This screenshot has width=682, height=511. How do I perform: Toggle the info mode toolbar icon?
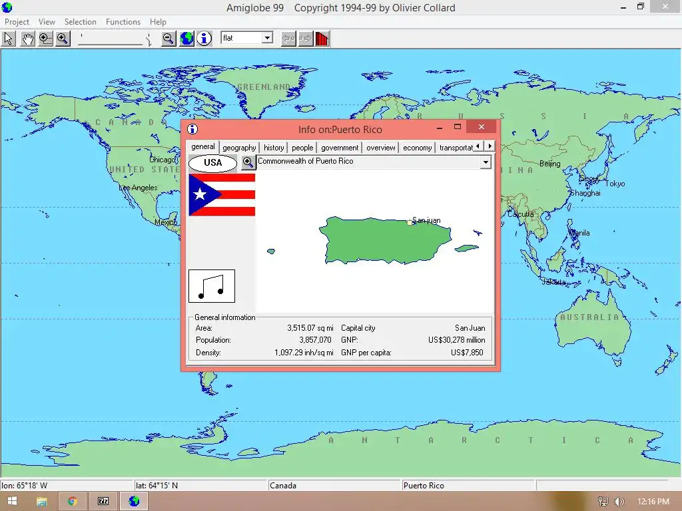click(204, 39)
